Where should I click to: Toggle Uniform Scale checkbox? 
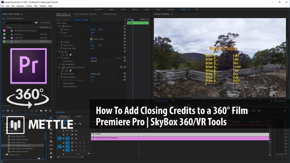click(x=91, y=39)
